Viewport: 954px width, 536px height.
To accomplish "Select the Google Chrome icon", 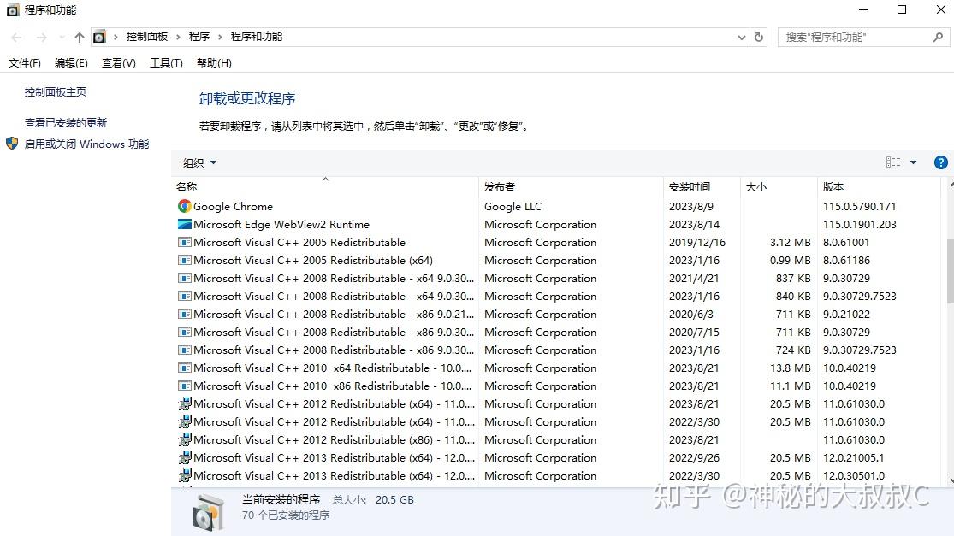I will [x=184, y=207].
